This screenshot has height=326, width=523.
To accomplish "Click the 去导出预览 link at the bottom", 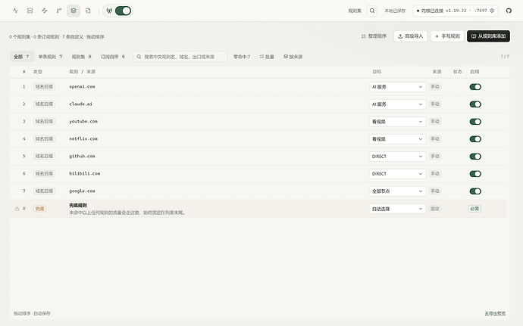I will (495, 313).
